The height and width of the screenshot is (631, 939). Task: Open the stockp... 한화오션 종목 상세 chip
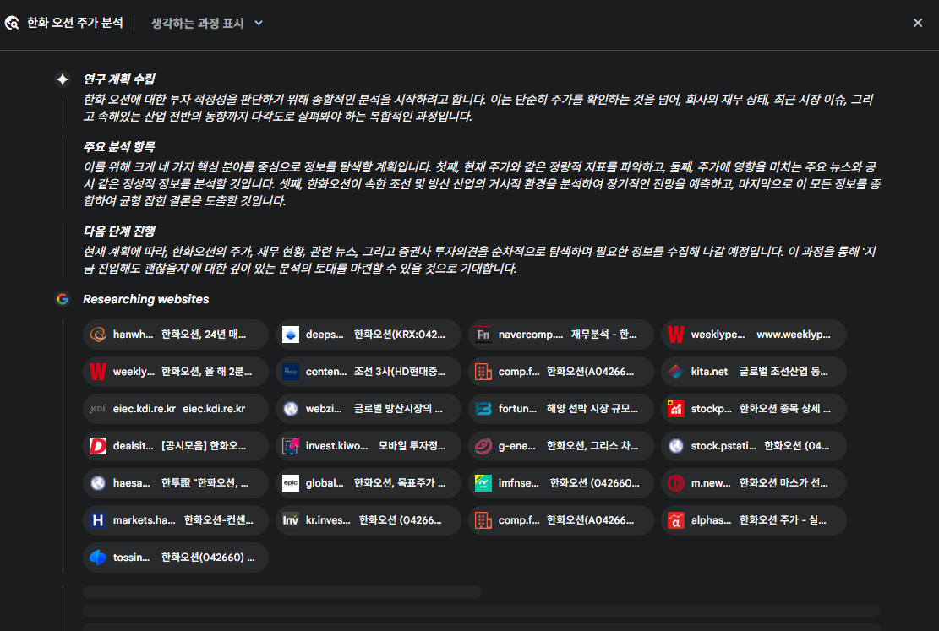(x=754, y=408)
